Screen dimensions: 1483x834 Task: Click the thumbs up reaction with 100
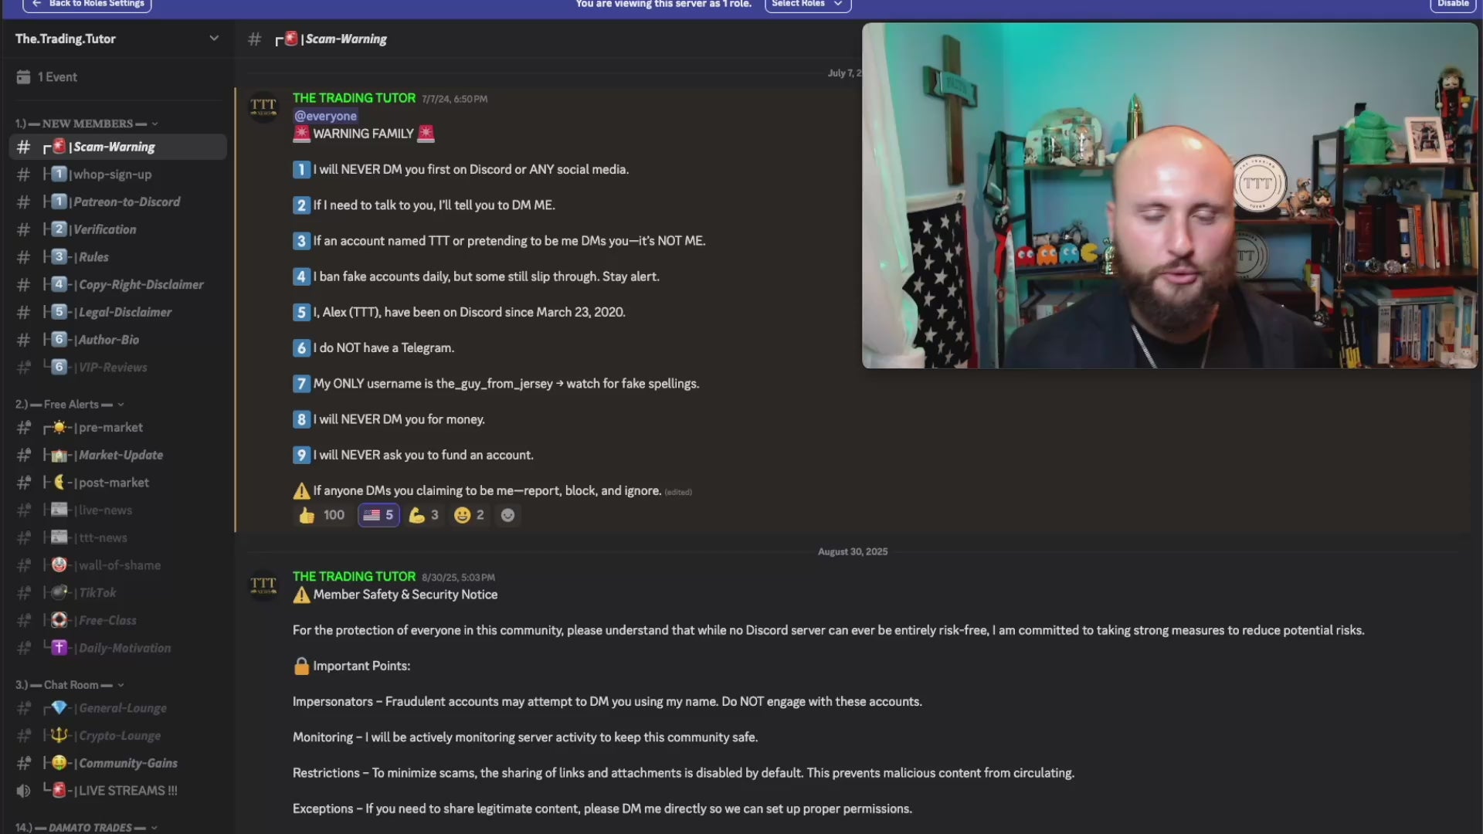pos(322,515)
